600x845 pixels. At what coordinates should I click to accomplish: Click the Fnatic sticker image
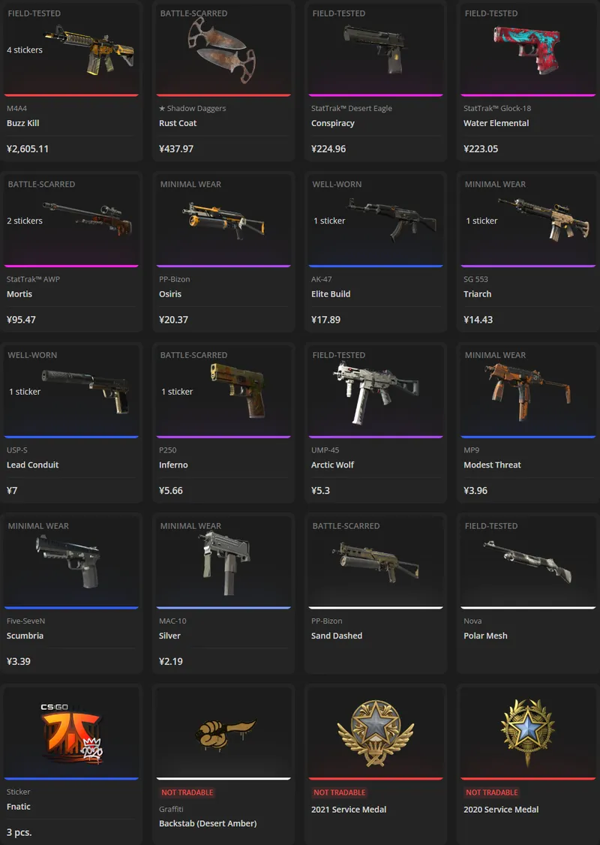[72, 733]
